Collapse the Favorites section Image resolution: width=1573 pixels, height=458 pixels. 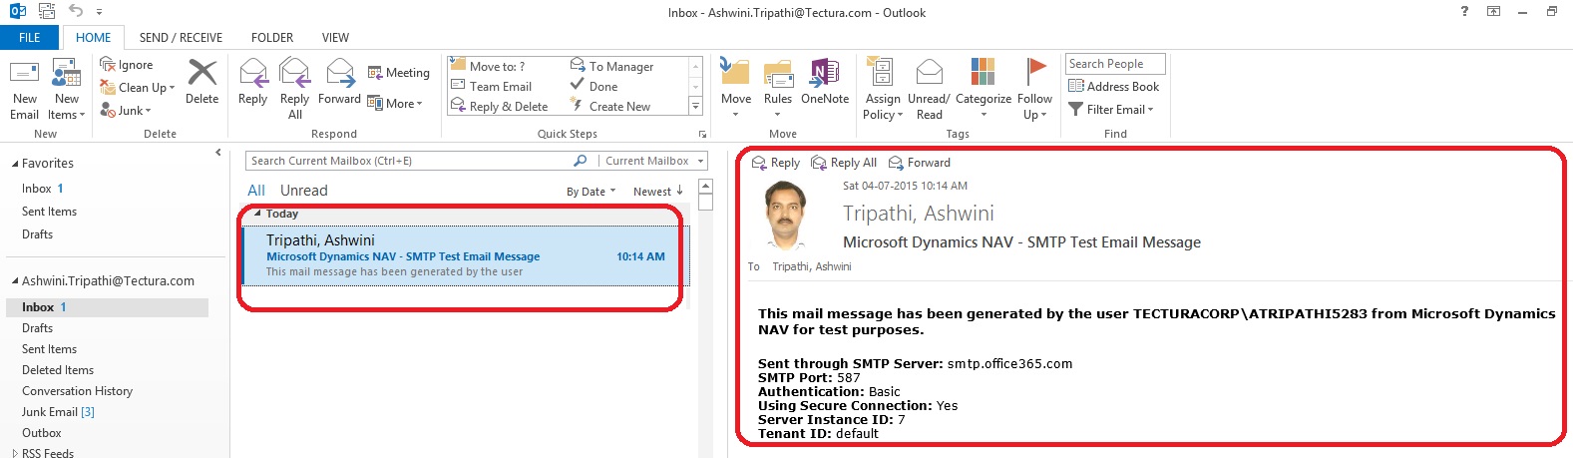click(15, 164)
